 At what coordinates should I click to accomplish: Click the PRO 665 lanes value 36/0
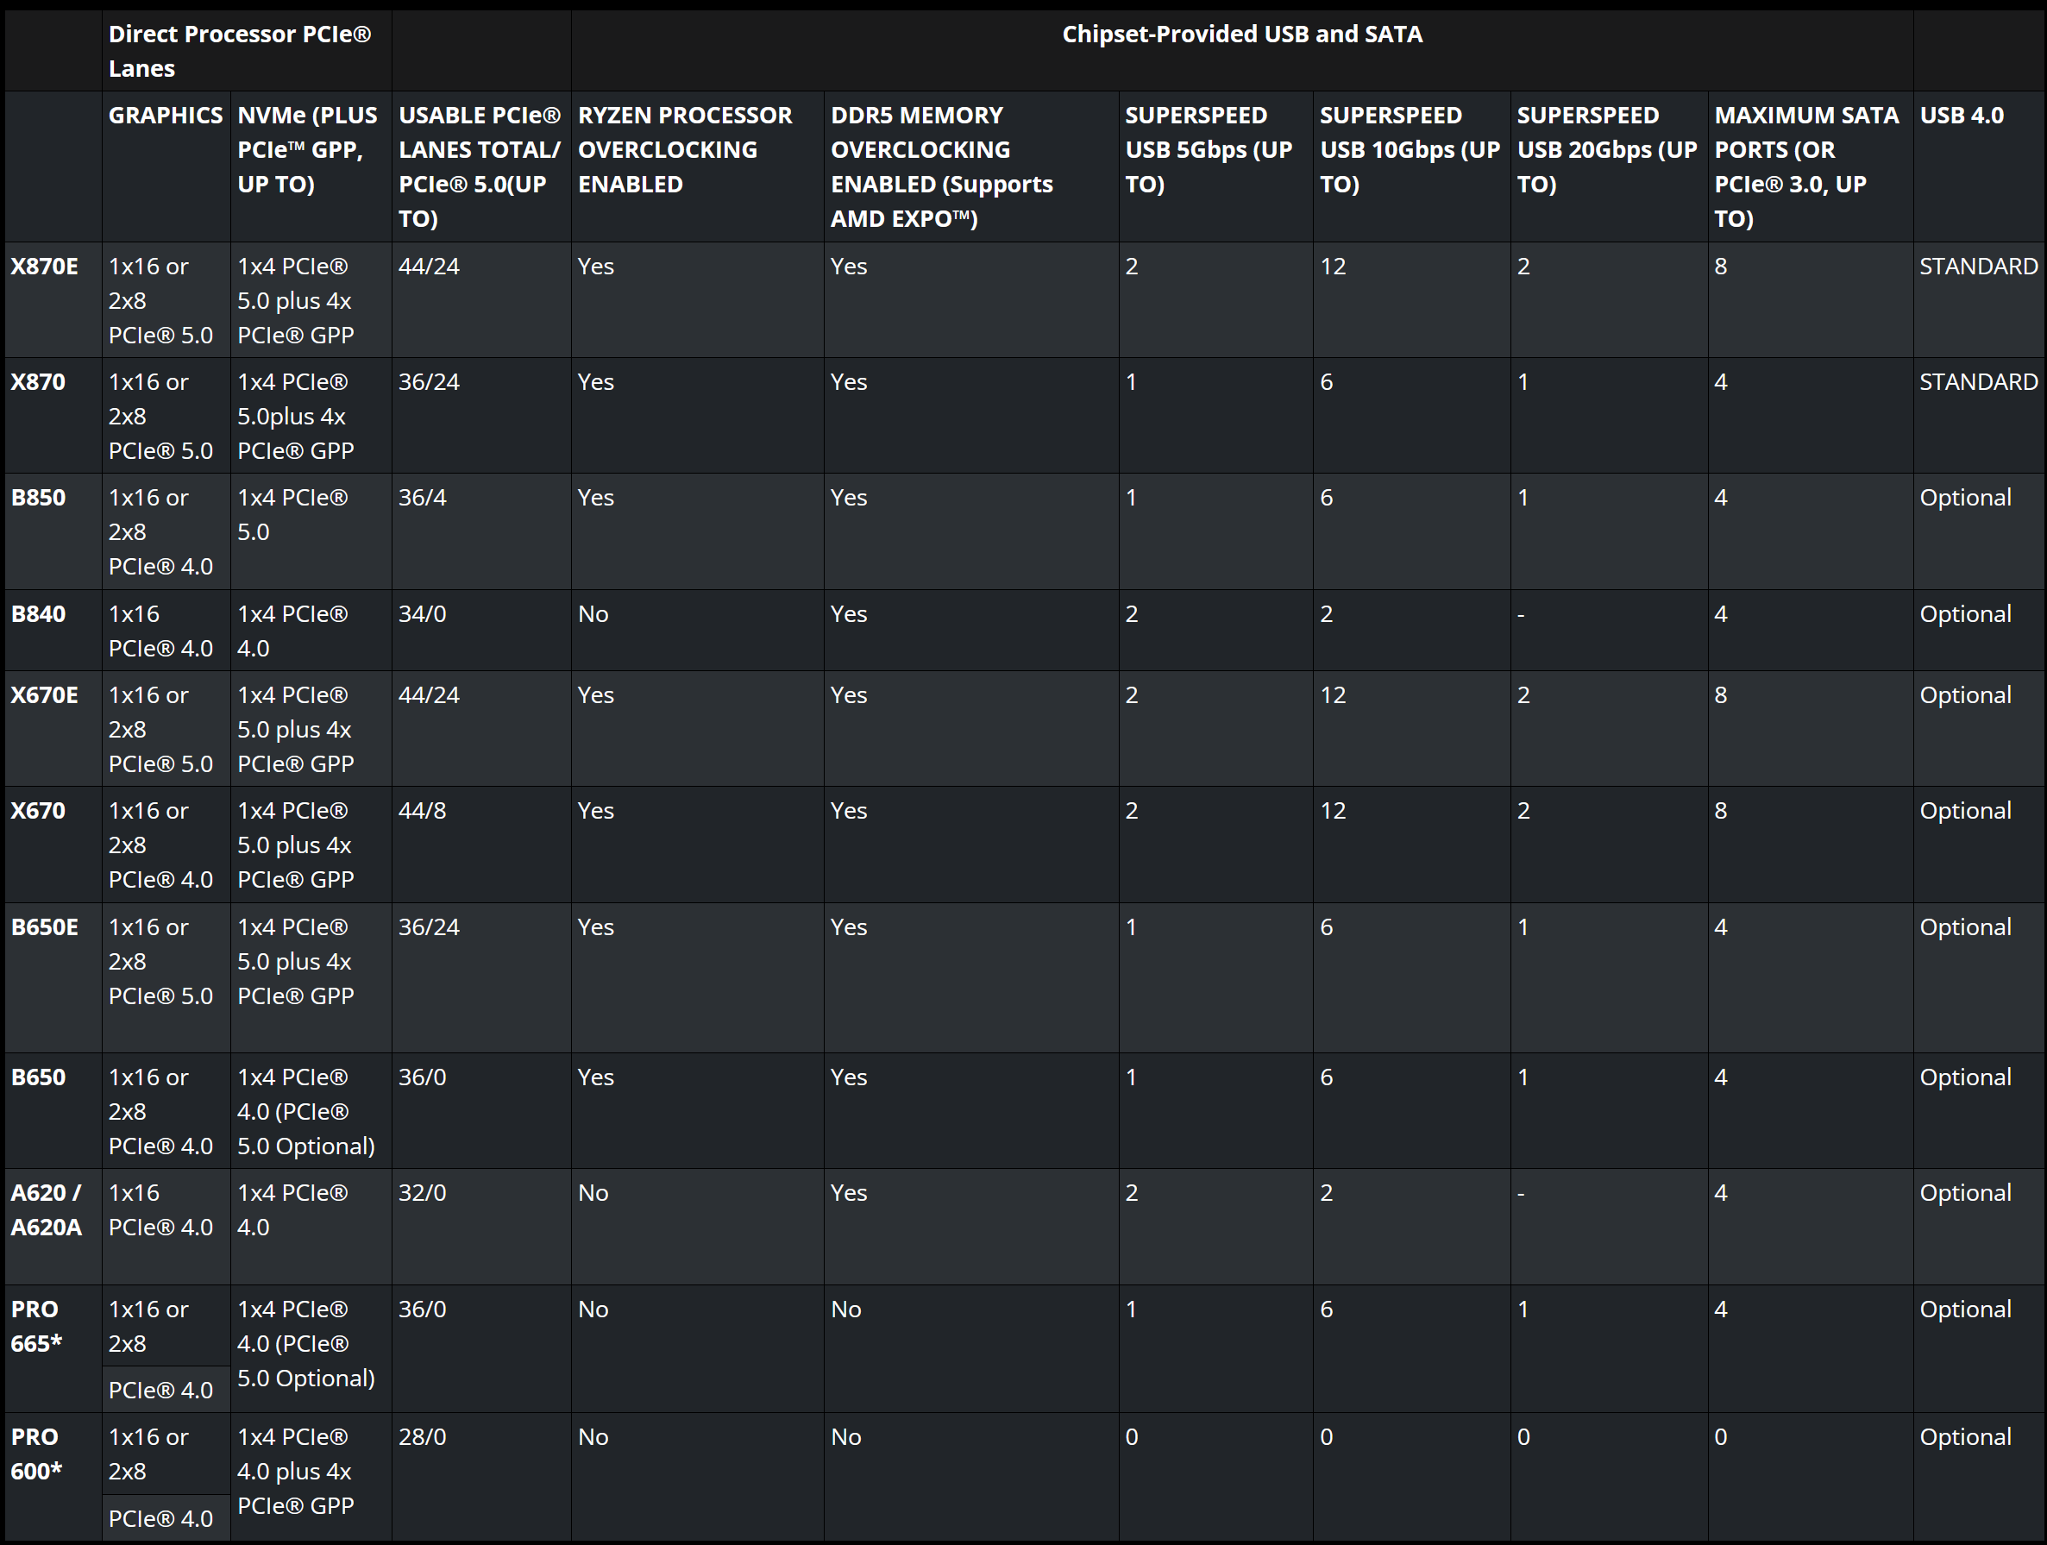pyautogui.click(x=422, y=1309)
